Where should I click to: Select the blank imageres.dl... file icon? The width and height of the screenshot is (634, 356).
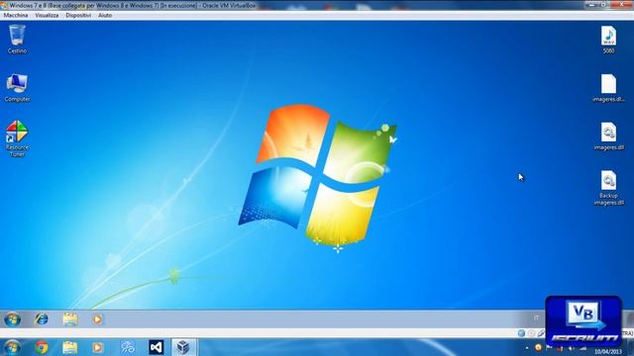point(608,88)
